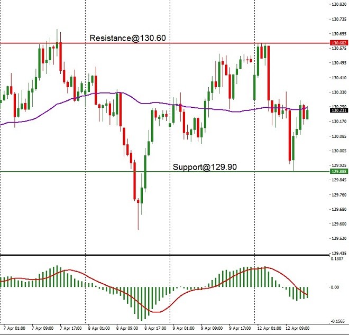Click the 130.820 price scale value
The width and height of the screenshot is (349, 335).
339,4
